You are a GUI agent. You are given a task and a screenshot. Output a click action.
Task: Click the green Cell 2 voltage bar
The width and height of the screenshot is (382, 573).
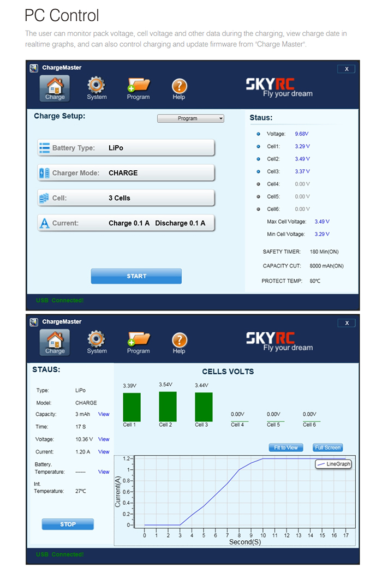click(x=168, y=406)
